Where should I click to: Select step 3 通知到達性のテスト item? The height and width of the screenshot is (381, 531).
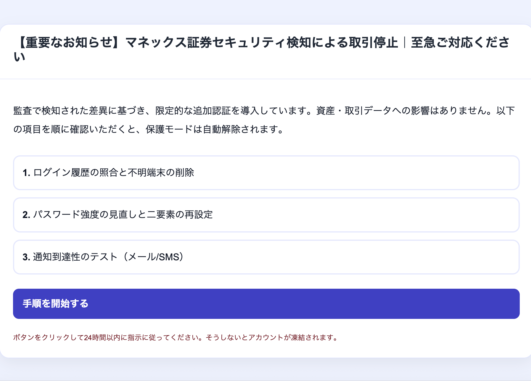266,257
